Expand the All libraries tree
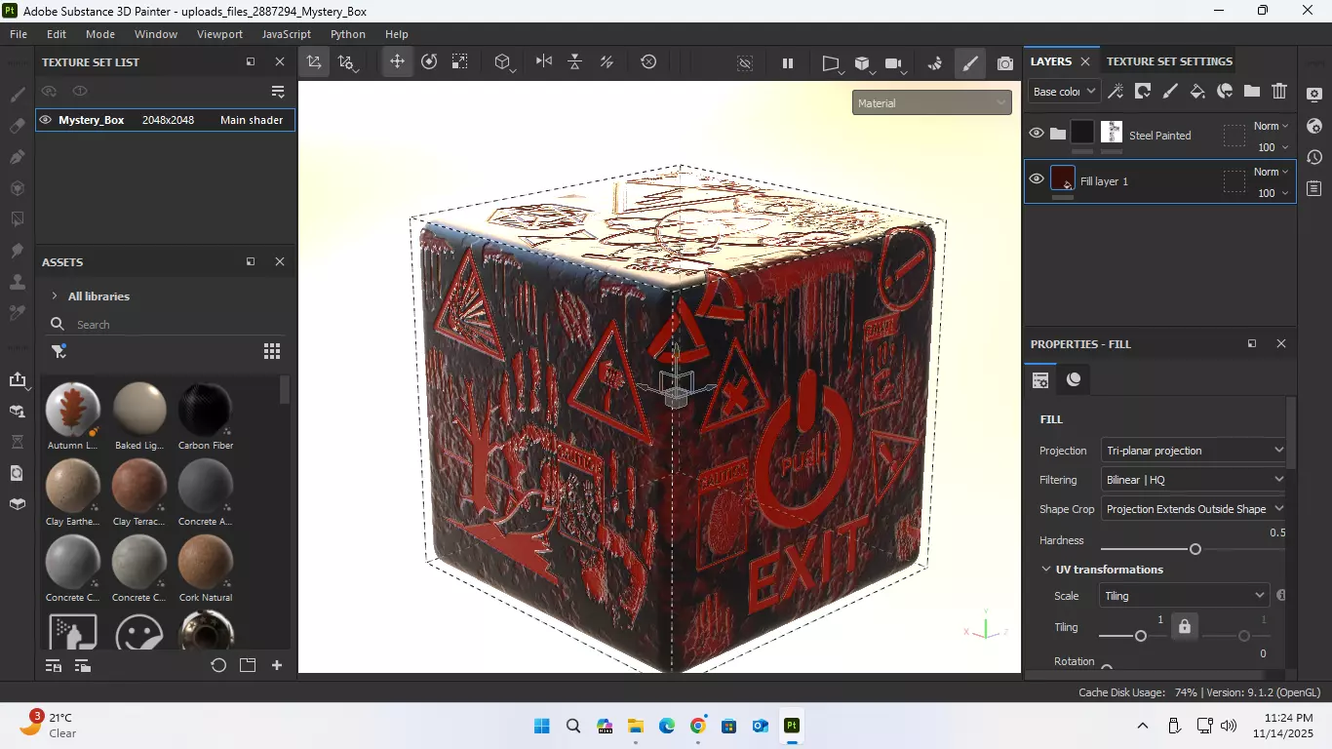Screen dimensions: 1332x749 click(53, 296)
